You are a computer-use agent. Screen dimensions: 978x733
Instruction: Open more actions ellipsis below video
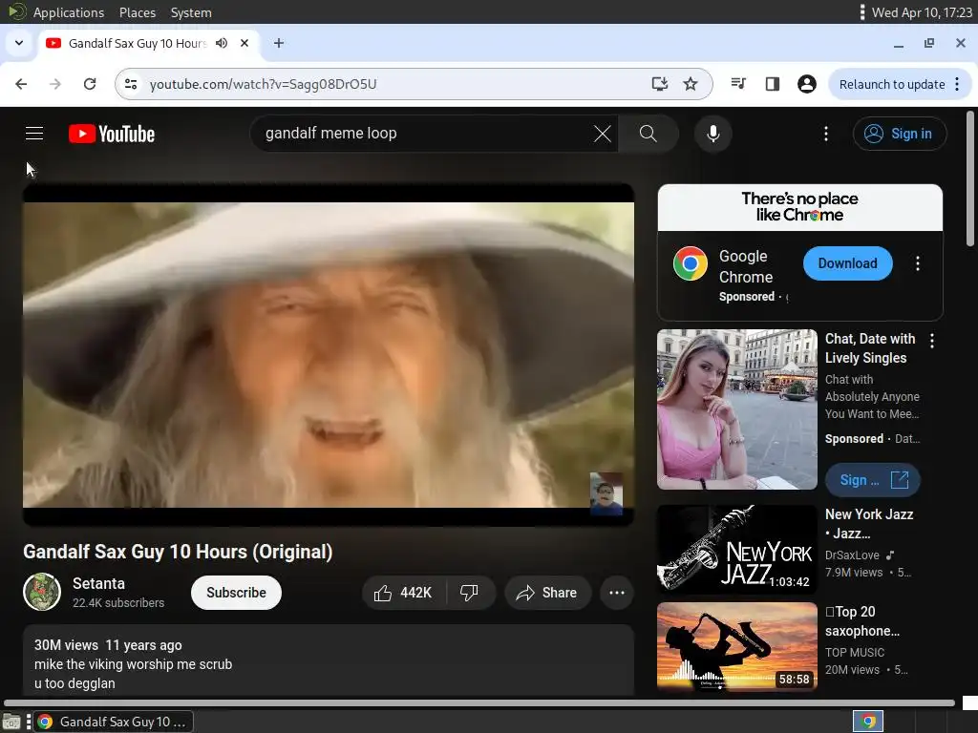pos(617,593)
